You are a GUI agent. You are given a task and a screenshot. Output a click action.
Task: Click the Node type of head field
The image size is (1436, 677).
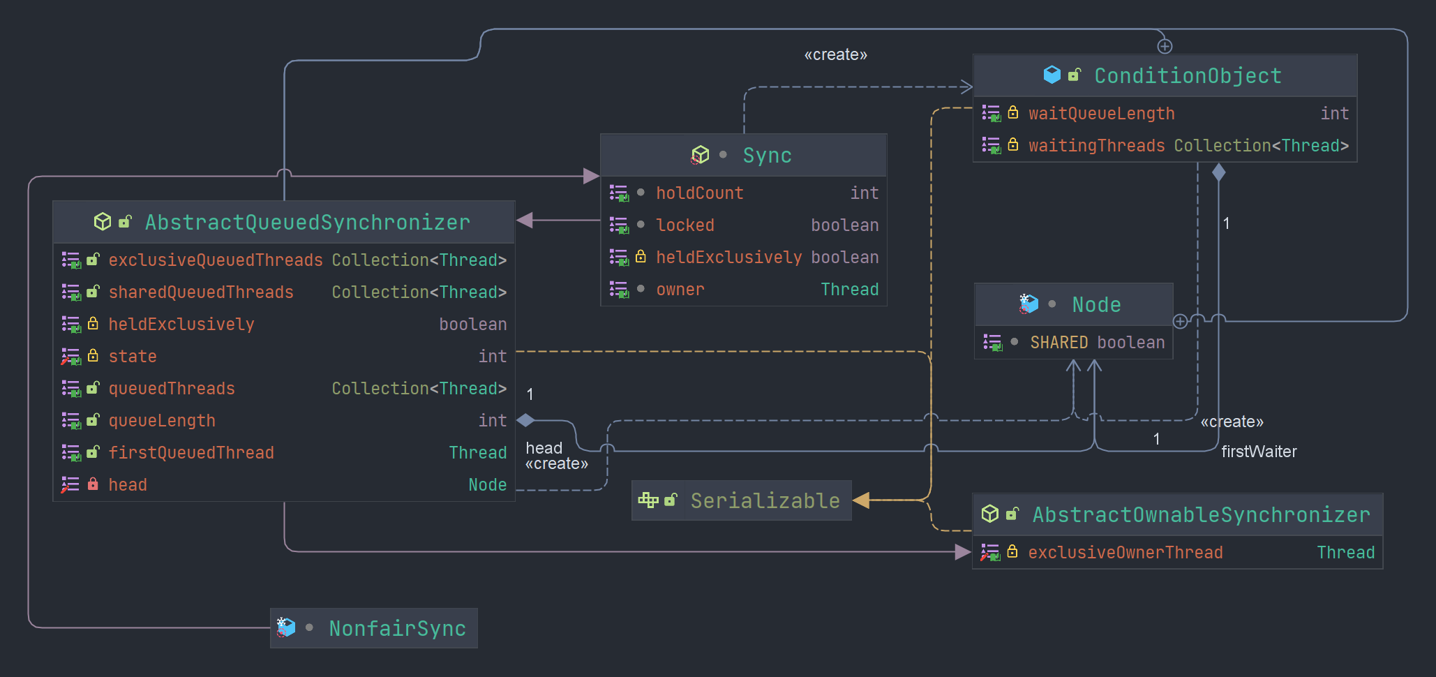[488, 485]
